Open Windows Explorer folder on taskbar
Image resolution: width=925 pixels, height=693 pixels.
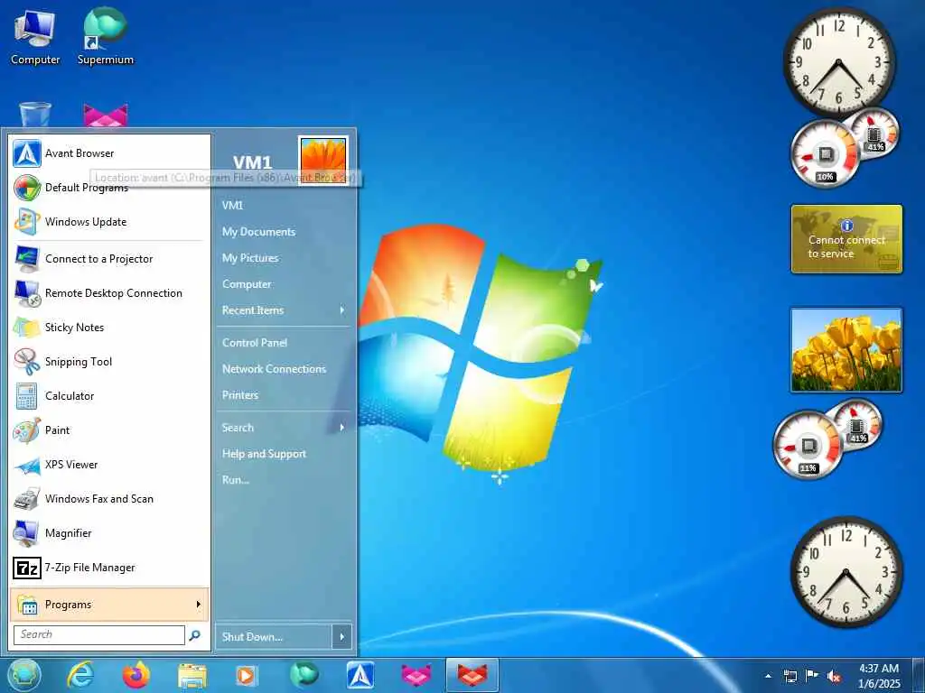tap(192, 676)
